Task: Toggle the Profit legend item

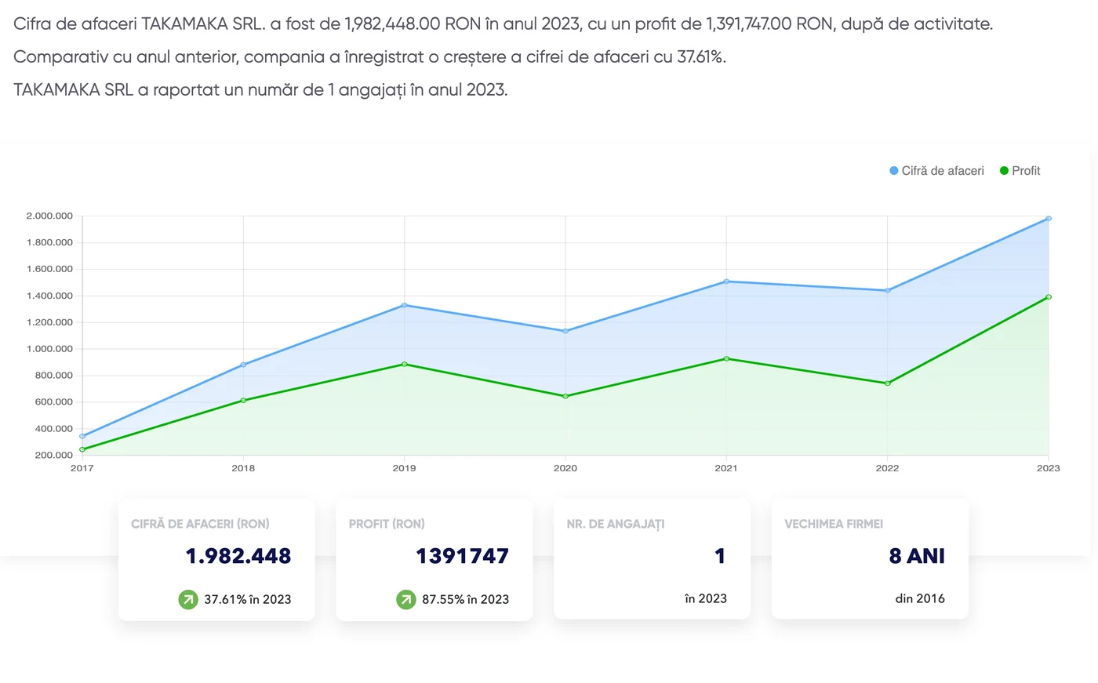Action: tap(1020, 171)
